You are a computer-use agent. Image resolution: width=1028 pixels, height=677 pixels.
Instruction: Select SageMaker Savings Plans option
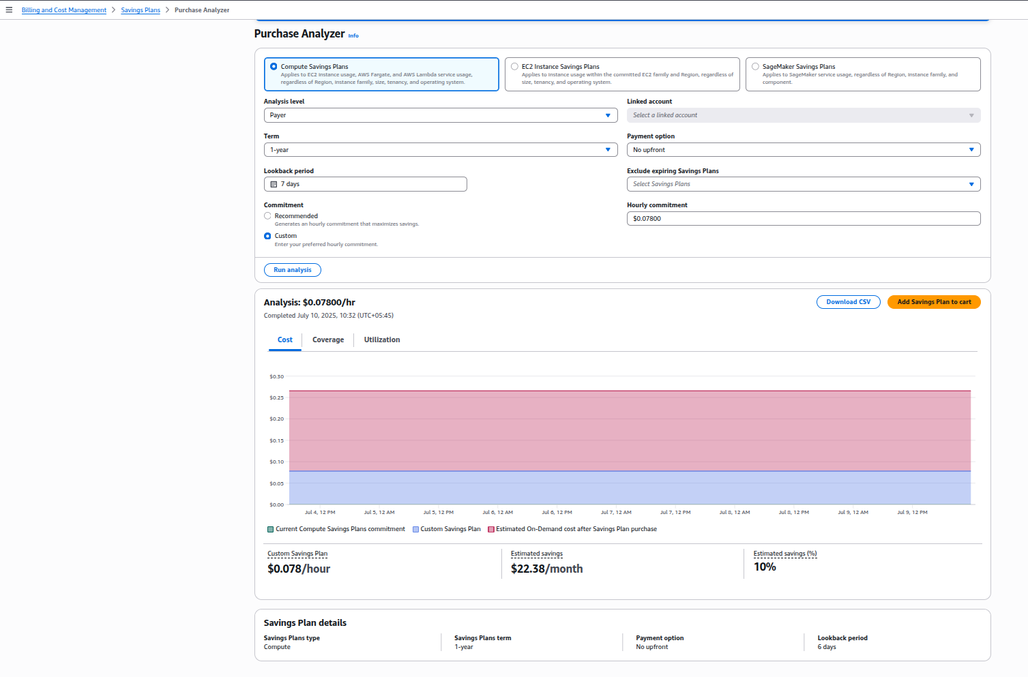755,67
